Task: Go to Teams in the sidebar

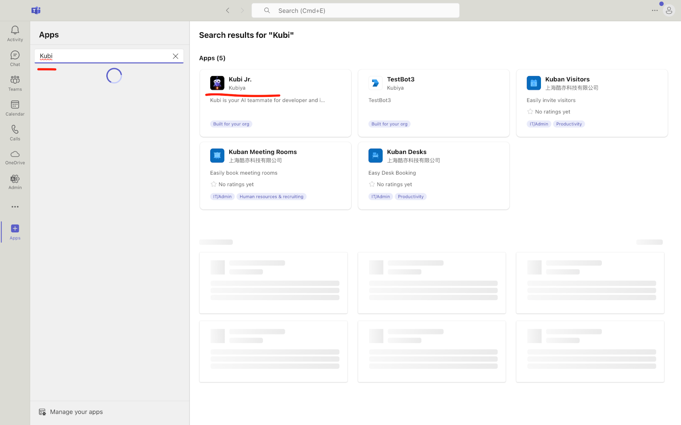Action: (15, 83)
